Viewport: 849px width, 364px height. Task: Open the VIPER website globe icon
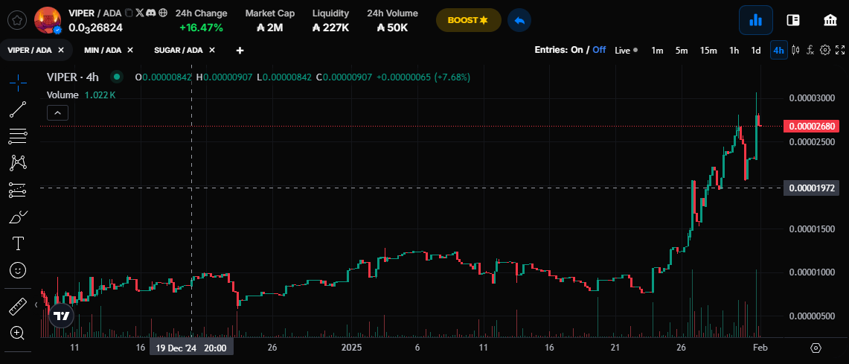click(163, 13)
